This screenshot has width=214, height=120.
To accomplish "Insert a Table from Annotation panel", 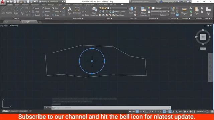I will pos(86,15).
